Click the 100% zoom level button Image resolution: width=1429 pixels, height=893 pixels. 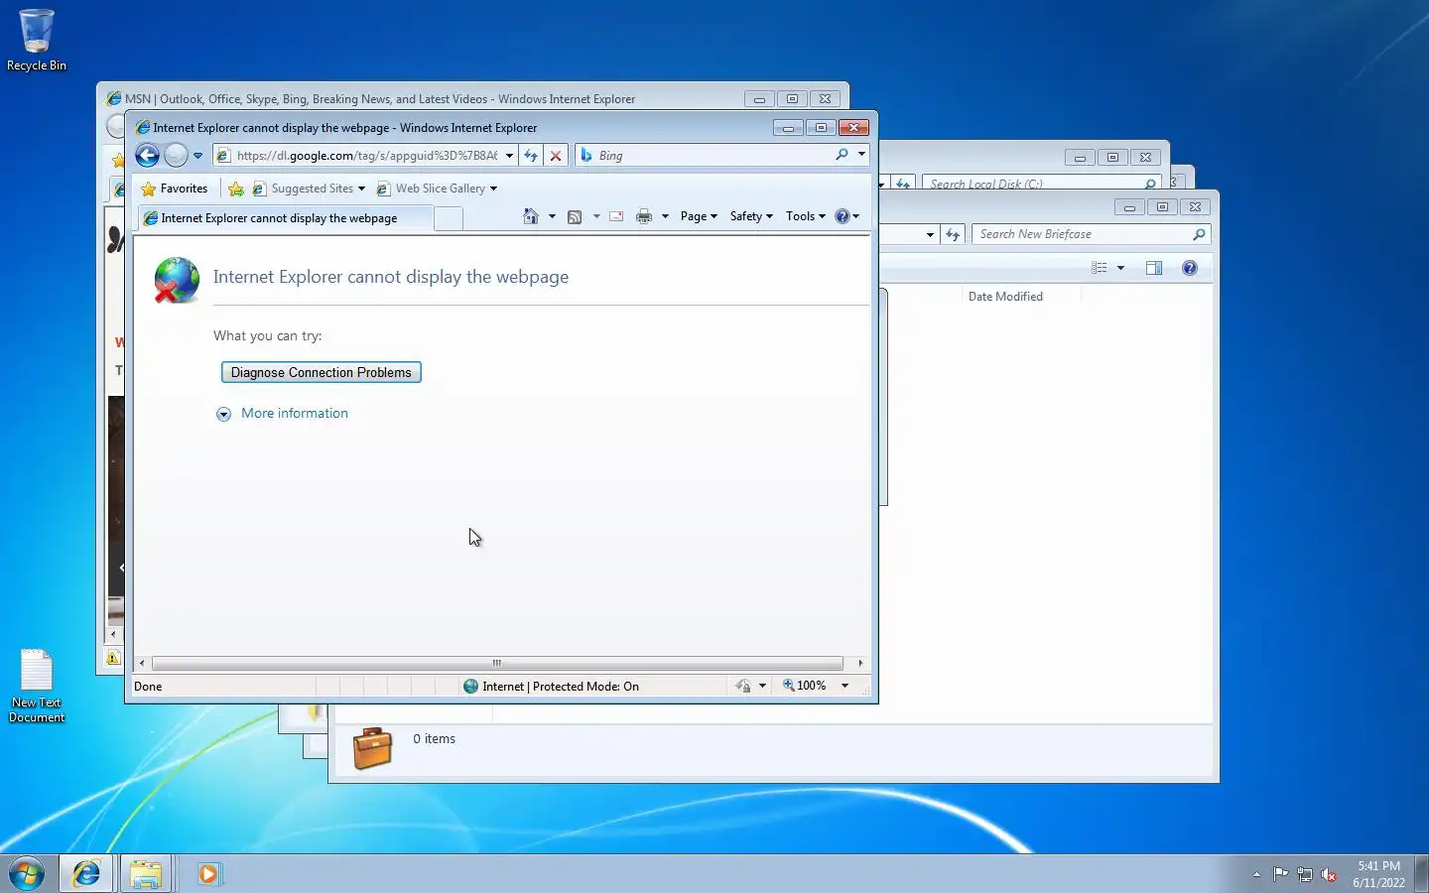click(805, 687)
